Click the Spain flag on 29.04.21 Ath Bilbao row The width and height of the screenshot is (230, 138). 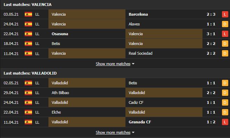coord(28,93)
